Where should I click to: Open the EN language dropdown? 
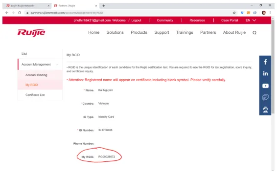coord(251,21)
